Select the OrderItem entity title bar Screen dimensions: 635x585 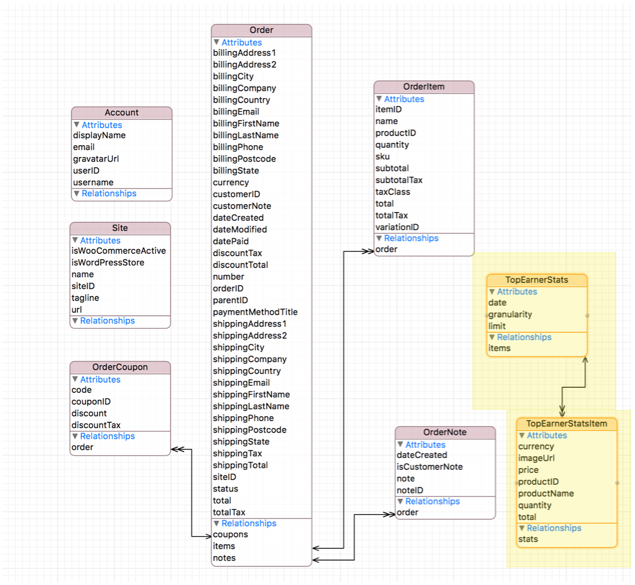424,87
